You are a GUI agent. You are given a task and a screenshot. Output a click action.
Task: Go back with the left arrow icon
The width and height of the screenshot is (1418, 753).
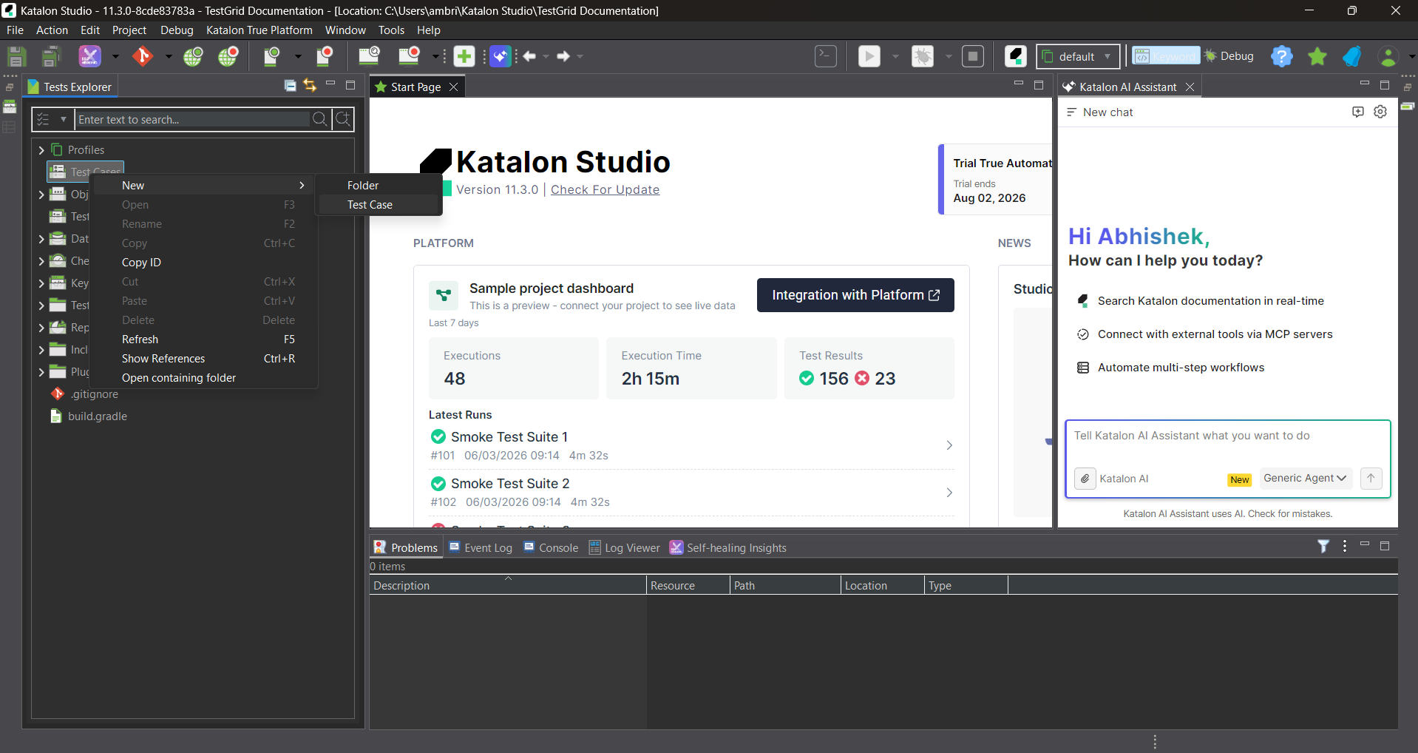(529, 56)
